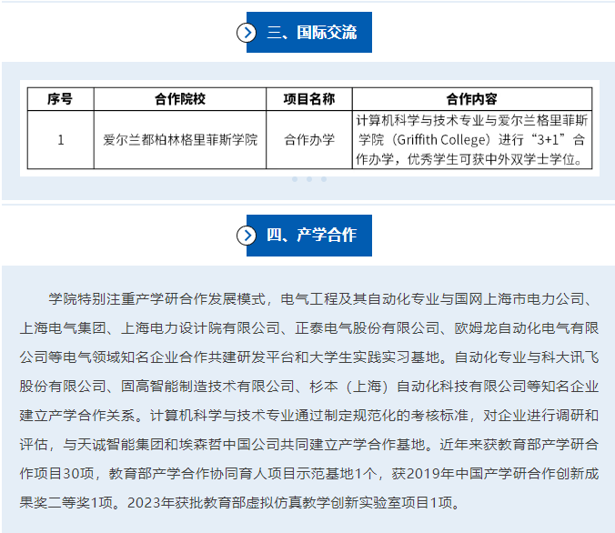Select the row number 1 cell
615x533 pixels.
pos(60,140)
